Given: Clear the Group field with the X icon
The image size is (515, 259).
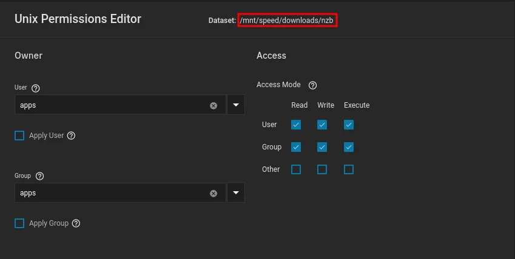Looking at the screenshot, I should tap(214, 194).
